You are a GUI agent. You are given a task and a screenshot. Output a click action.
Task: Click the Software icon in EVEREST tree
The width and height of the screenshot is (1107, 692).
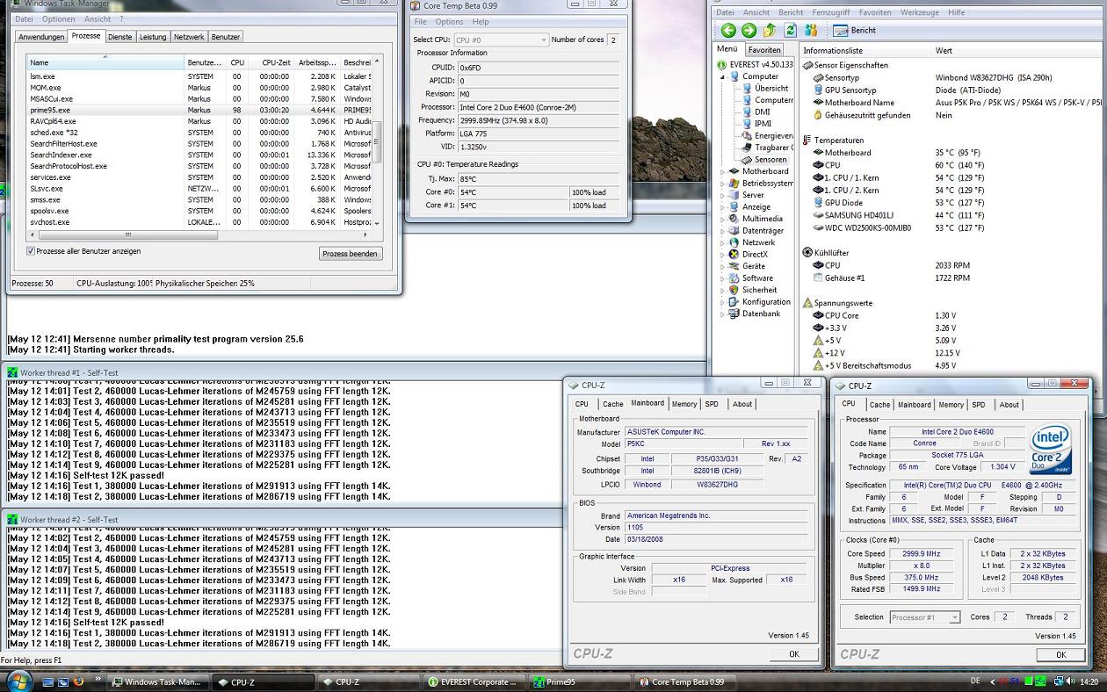point(734,278)
